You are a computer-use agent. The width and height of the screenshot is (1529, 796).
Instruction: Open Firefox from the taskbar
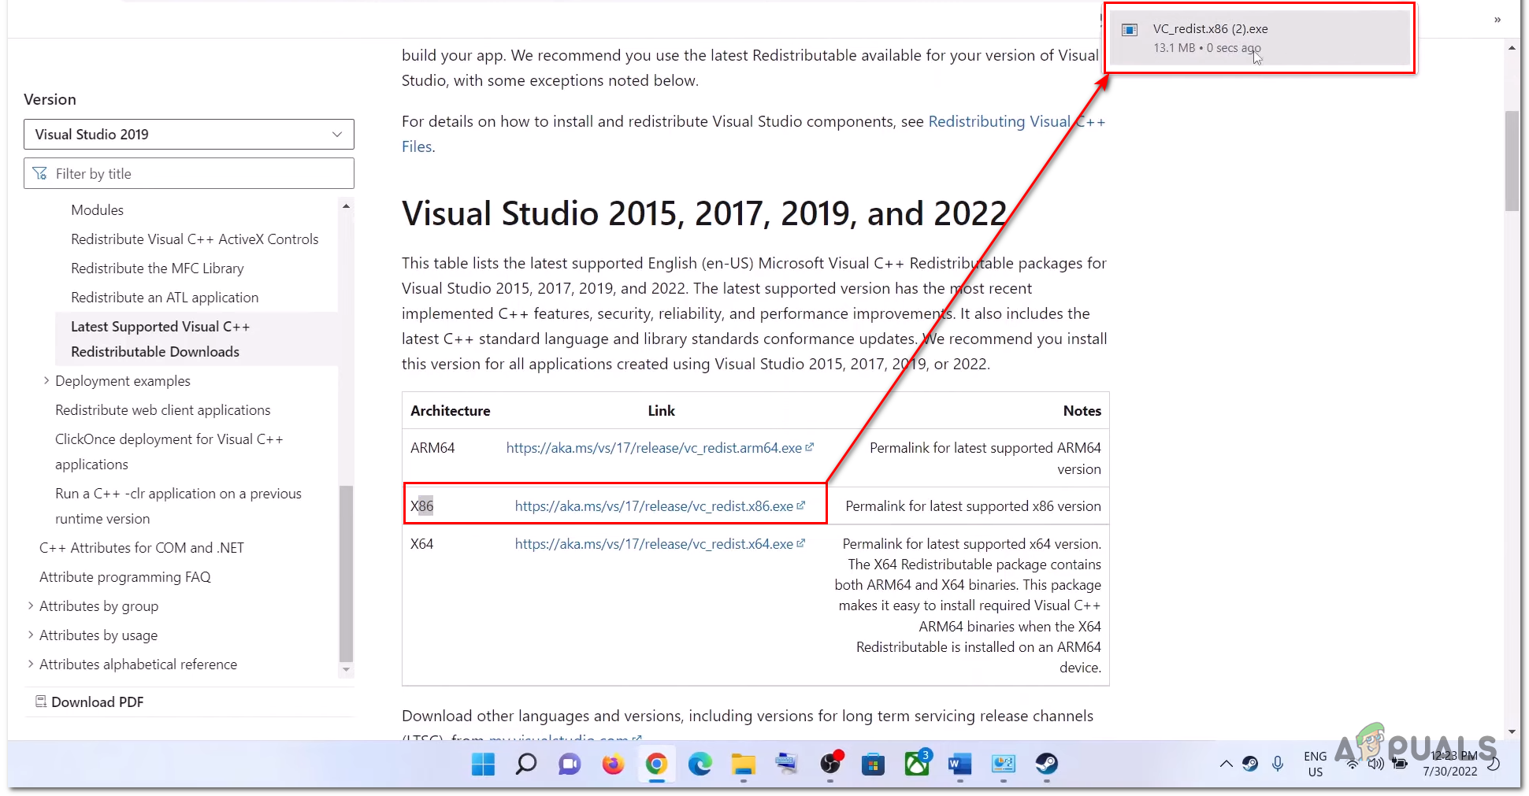(613, 764)
